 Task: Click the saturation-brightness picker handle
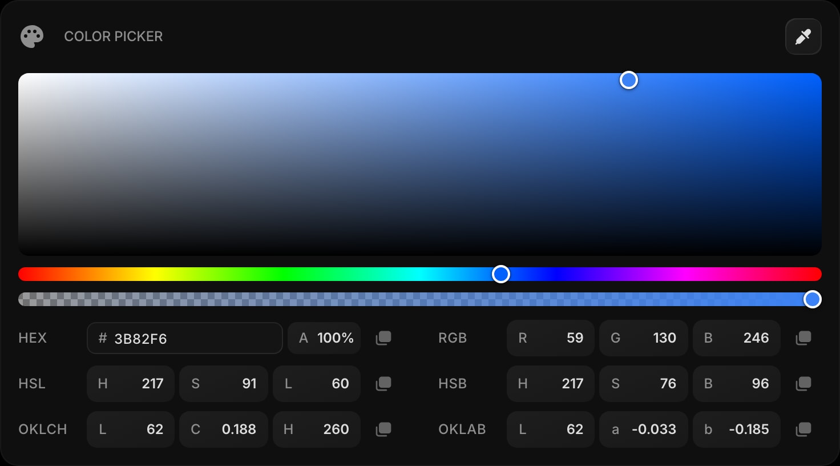click(629, 80)
